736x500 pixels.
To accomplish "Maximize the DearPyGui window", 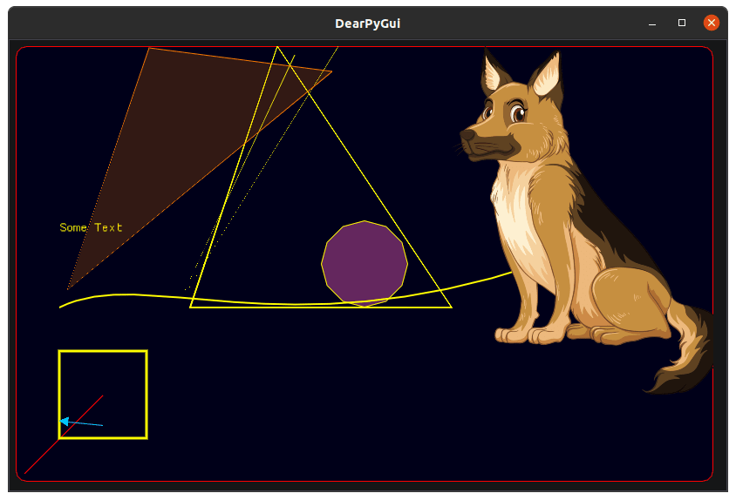I will tap(682, 23).
